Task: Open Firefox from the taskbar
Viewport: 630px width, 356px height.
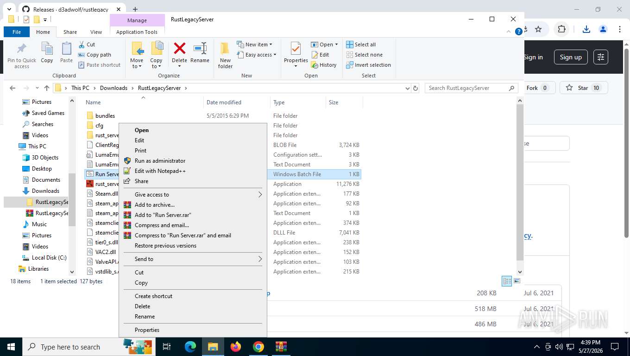Action: click(x=236, y=347)
